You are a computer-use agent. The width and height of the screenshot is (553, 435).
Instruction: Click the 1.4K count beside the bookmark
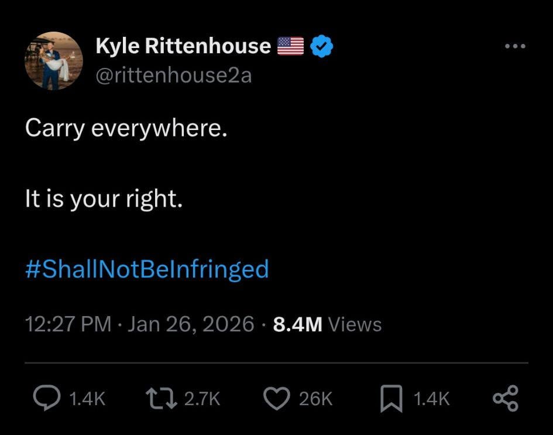click(432, 399)
